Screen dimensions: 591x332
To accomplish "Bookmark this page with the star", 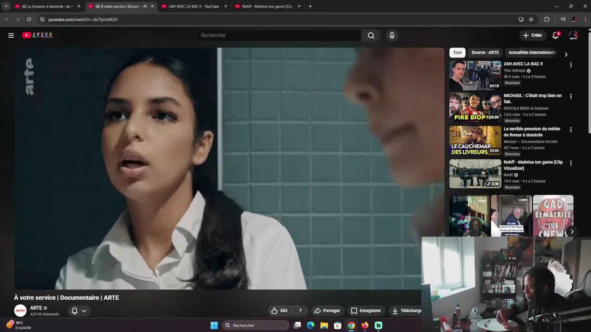I will coord(531,19).
